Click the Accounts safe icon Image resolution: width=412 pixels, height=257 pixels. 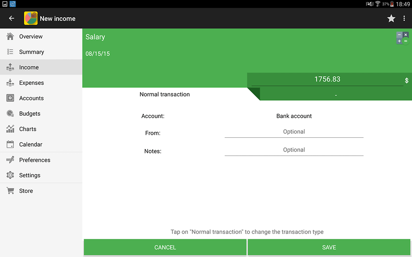point(10,98)
